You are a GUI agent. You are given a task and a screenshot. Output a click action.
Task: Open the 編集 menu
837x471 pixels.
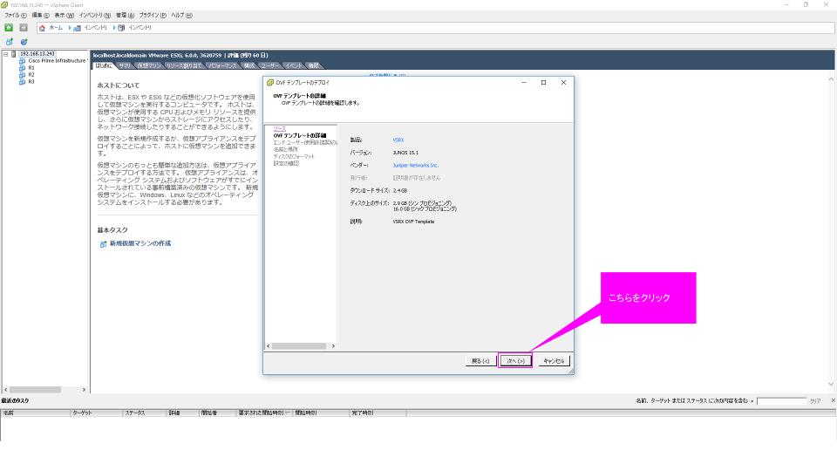pyautogui.click(x=41, y=16)
